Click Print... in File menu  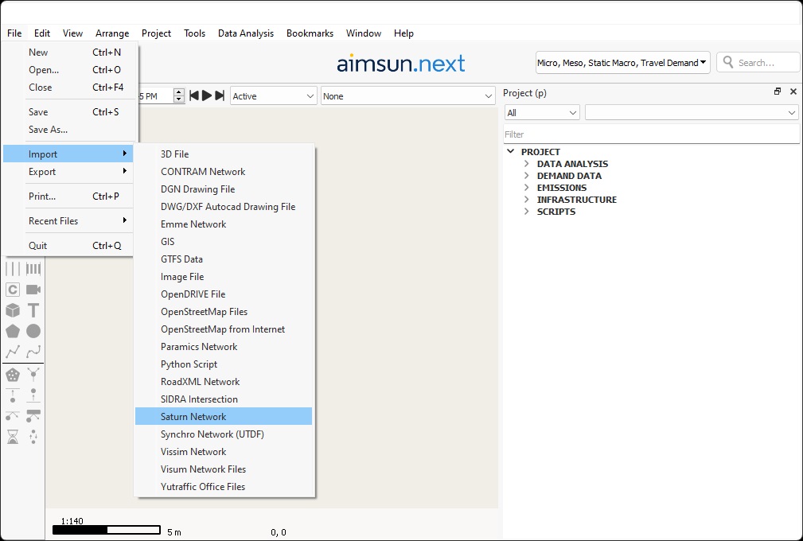68,196
